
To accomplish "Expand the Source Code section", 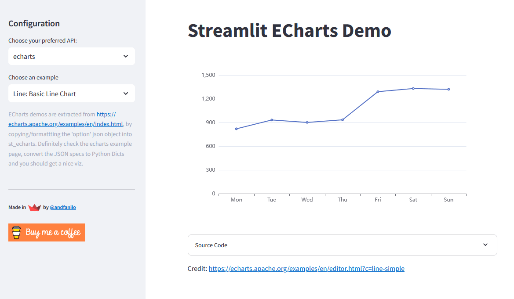I will click(x=342, y=245).
